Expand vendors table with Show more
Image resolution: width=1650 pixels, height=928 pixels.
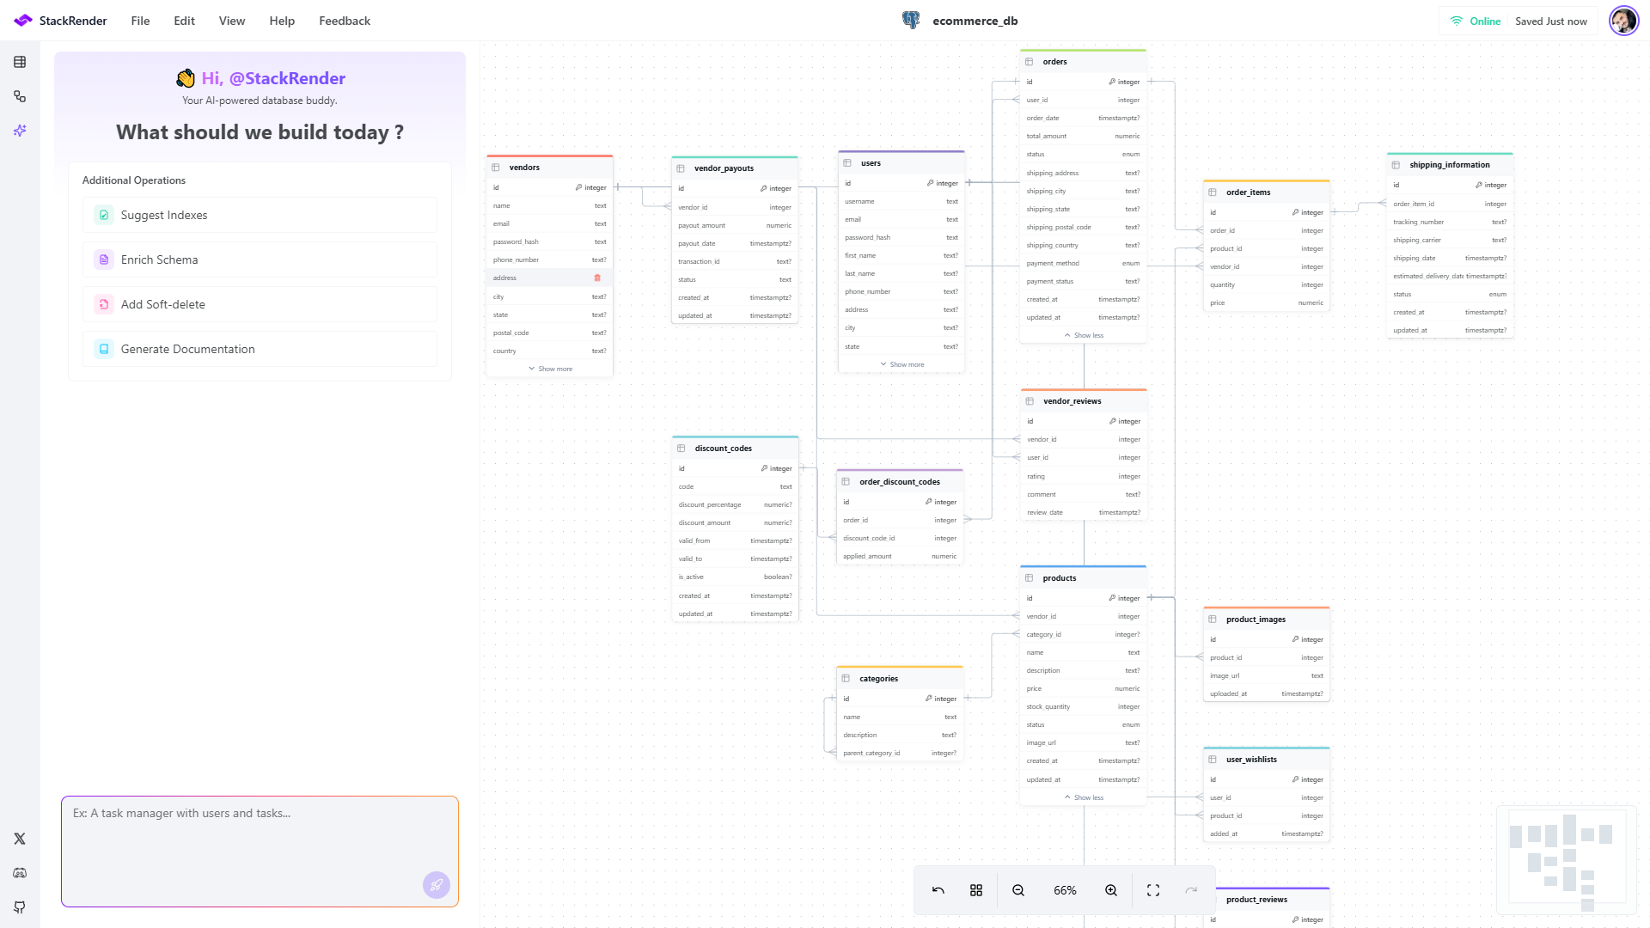(x=550, y=369)
